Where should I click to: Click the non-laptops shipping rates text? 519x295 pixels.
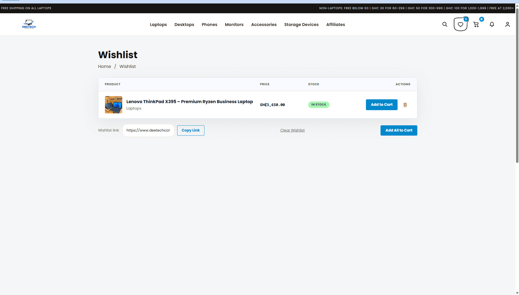(x=416, y=8)
